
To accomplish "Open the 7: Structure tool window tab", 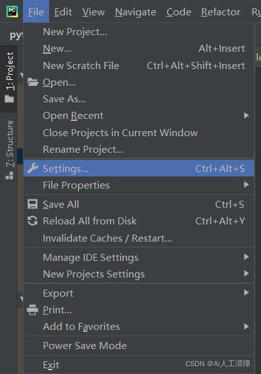I will pyautogui.click(x=10, y=150).
